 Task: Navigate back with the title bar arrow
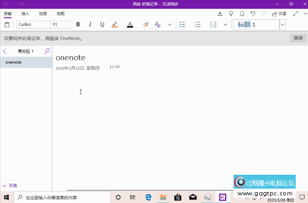6,4
